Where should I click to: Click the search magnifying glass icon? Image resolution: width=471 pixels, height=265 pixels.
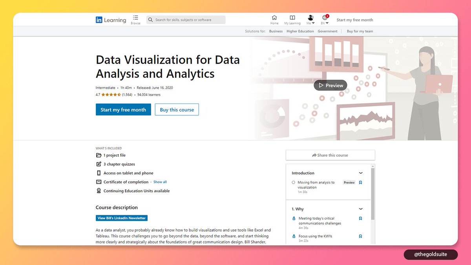[x=150, y=20]
